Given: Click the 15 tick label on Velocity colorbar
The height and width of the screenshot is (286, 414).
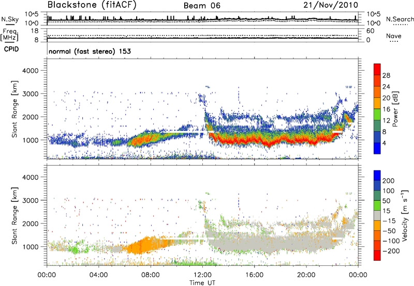Looking at the screenshot, I should pyautogui.click(x=386, y=211).
